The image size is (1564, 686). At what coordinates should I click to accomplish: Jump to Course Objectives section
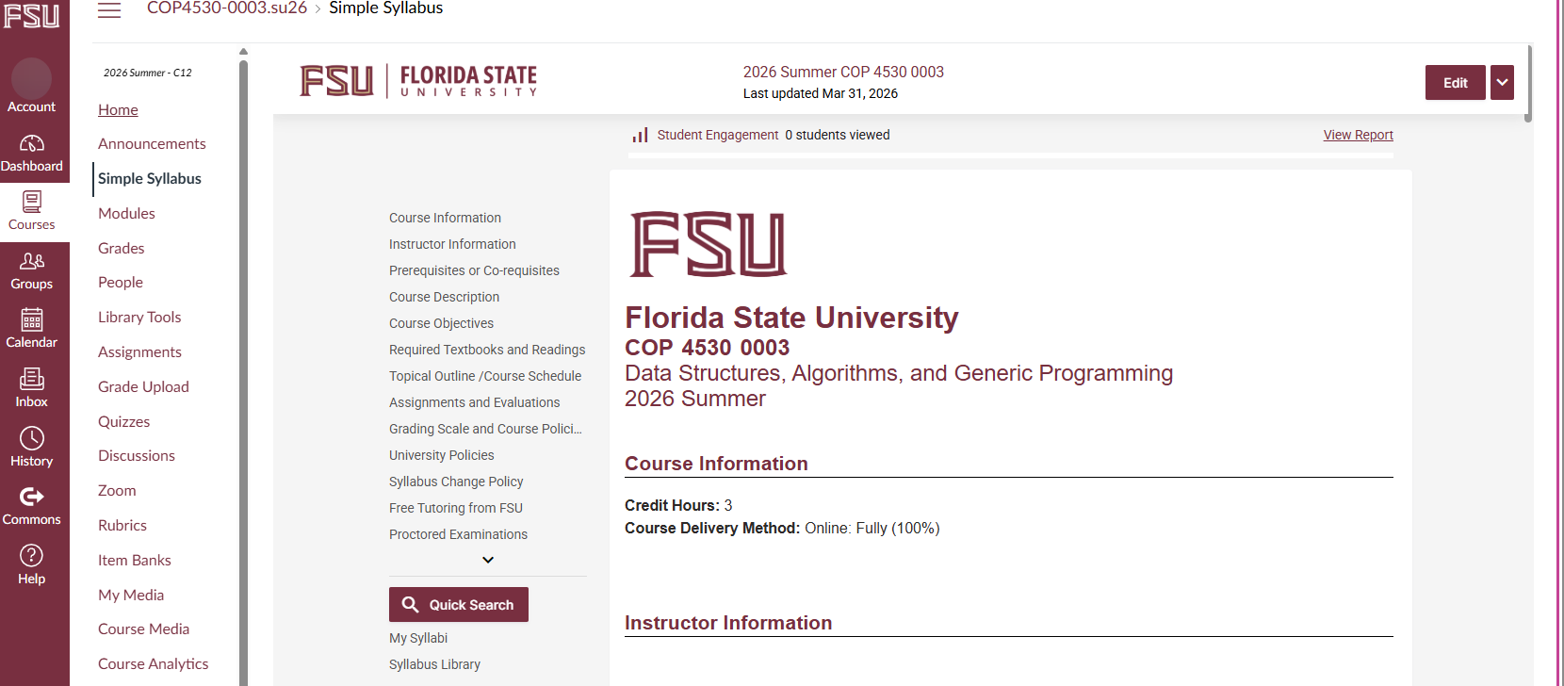[441, 323]
